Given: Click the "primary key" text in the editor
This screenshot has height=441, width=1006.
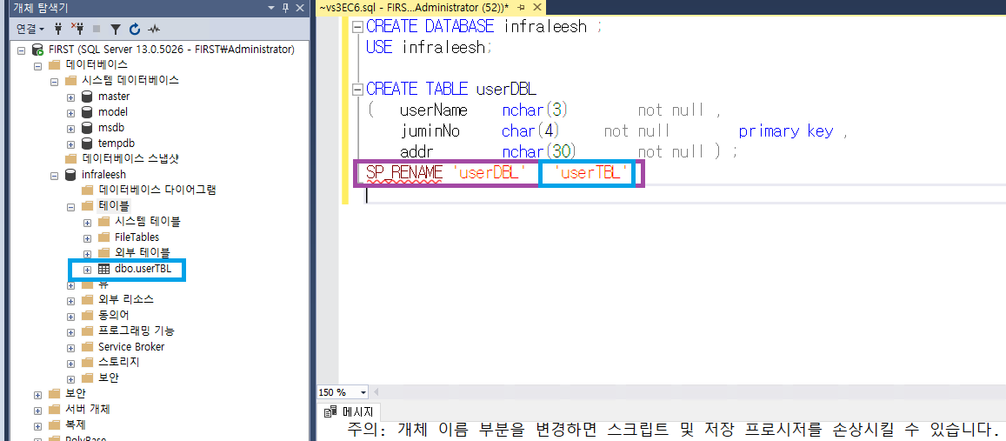Looking at the screenshot, I should 785,131.
